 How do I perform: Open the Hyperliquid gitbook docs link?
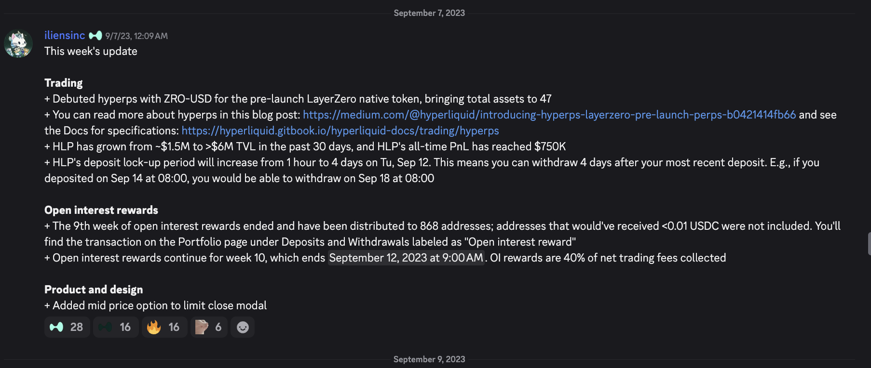(340, 131)
